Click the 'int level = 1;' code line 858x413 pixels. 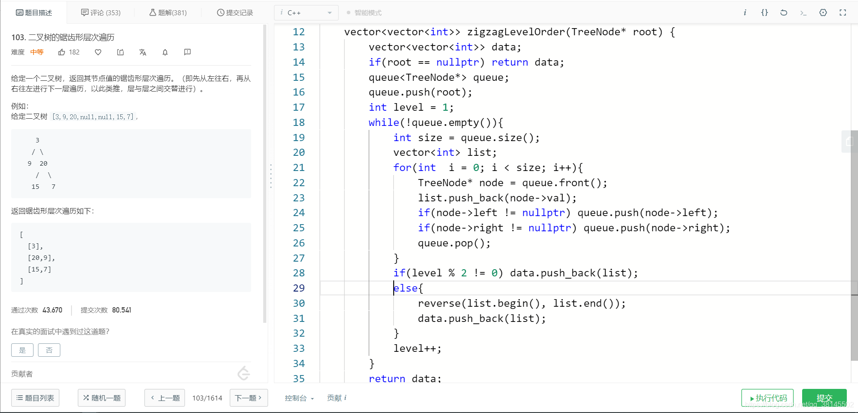(x=411, y=107)
